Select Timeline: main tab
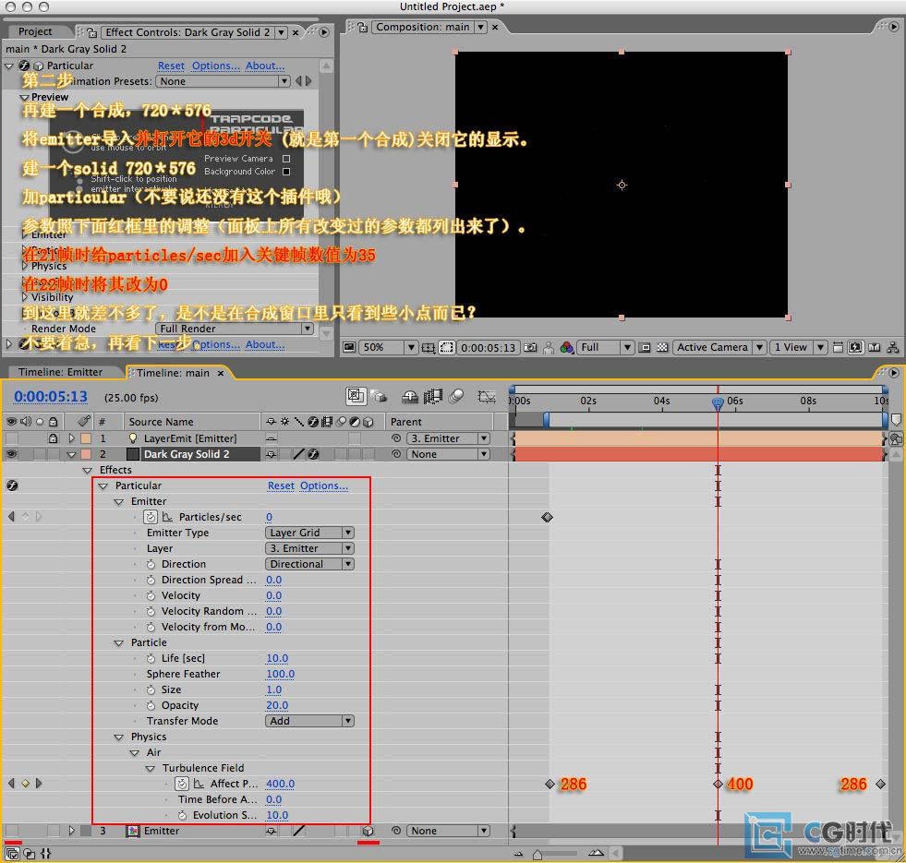Viewport: 906px width, 863px height. tap(173, 373)
